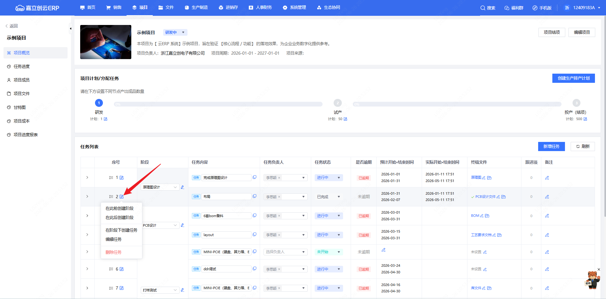Screen dimensions: 606x299
Task: Select 在此前创建阶段 from context menu
Action: point(120,208)
